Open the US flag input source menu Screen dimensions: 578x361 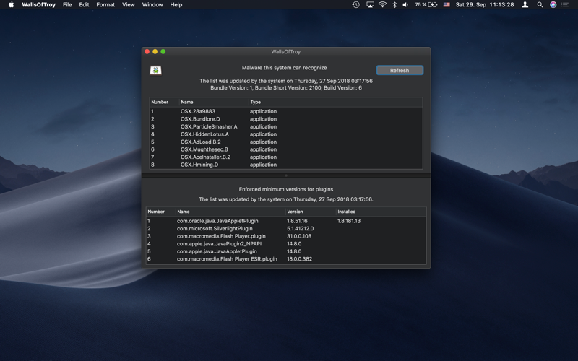coord(447,5)
